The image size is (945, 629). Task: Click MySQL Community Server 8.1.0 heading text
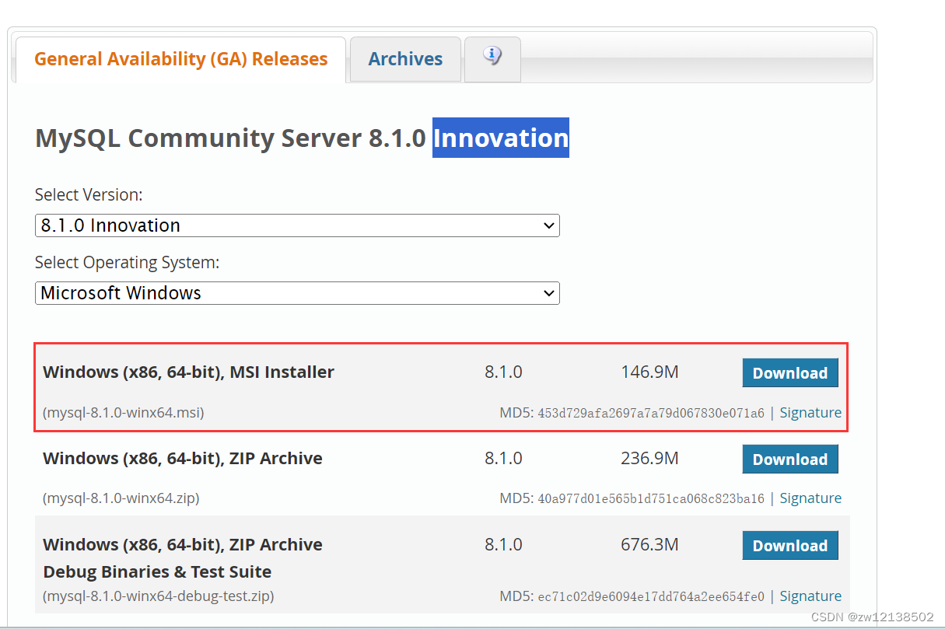[x=230, y=138]
